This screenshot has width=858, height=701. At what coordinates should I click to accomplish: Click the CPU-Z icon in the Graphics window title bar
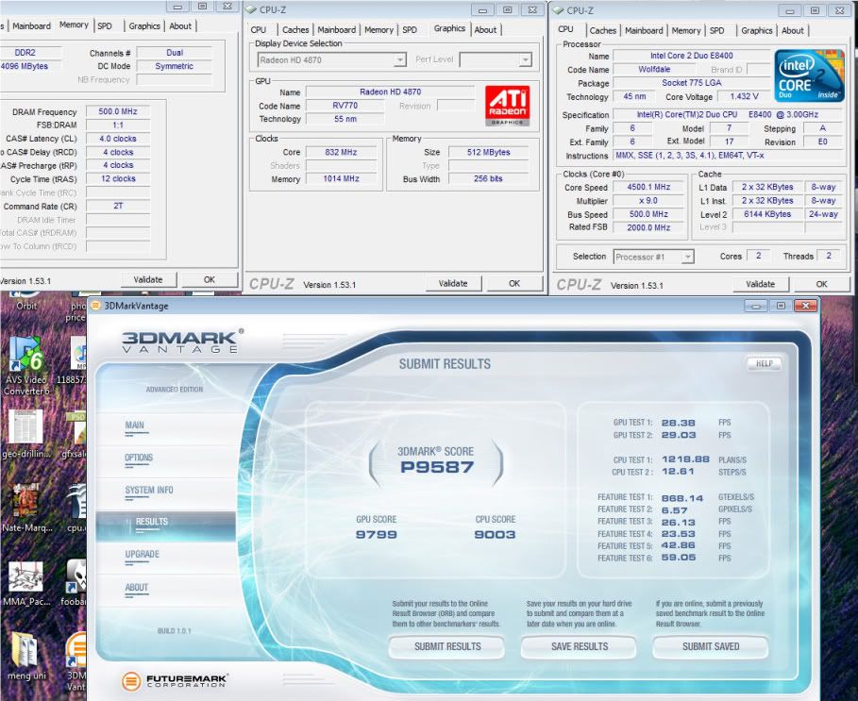pyautogui.click(x=251, y=9)
